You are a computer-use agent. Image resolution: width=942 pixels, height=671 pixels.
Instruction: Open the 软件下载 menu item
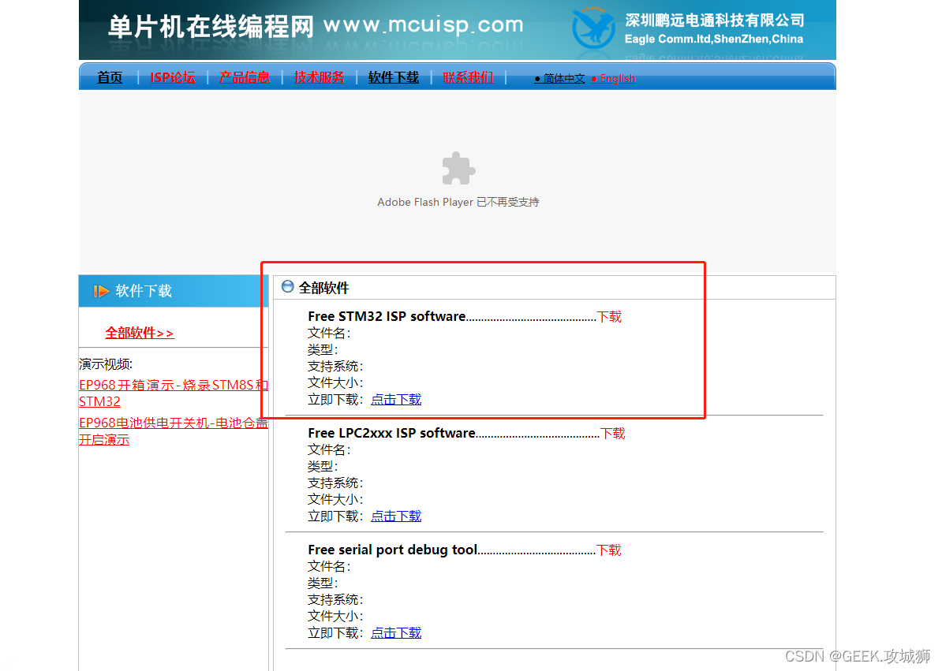point(394,77)
